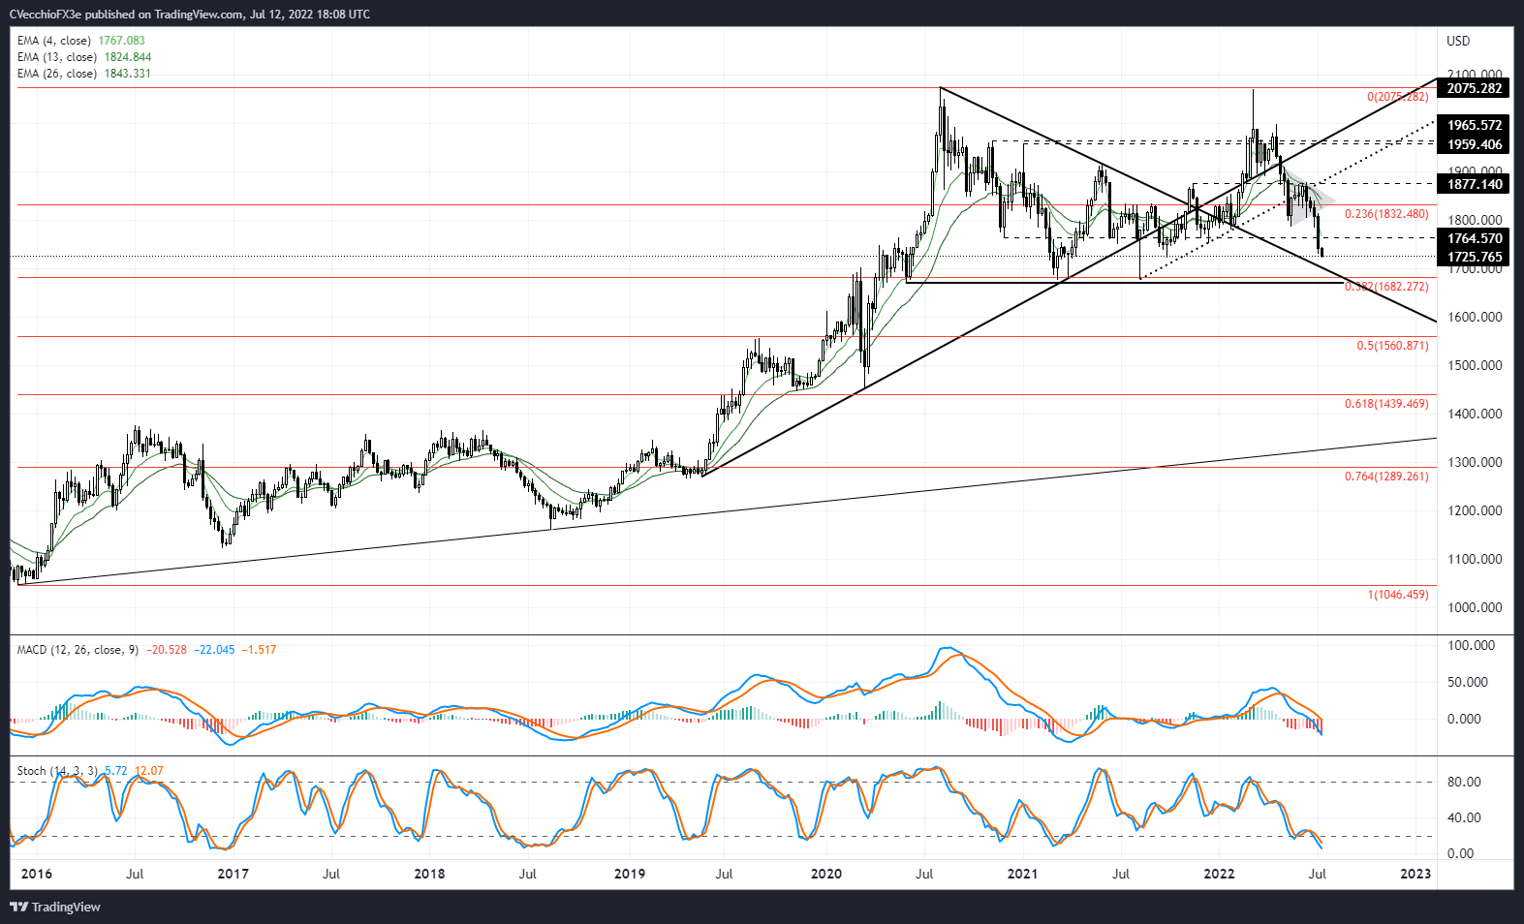The width and height of the screenshot is (1524, 924).
Task: Click the 1877.140 price level tag
Action: 1474,184
